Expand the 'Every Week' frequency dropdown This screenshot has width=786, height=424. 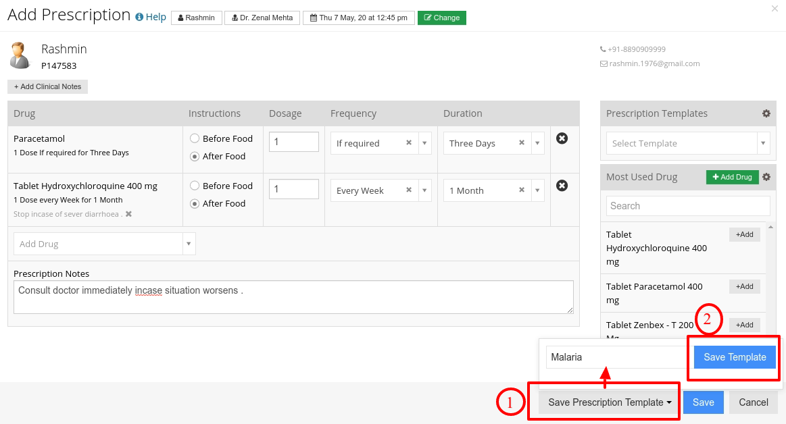coord(424,190)
